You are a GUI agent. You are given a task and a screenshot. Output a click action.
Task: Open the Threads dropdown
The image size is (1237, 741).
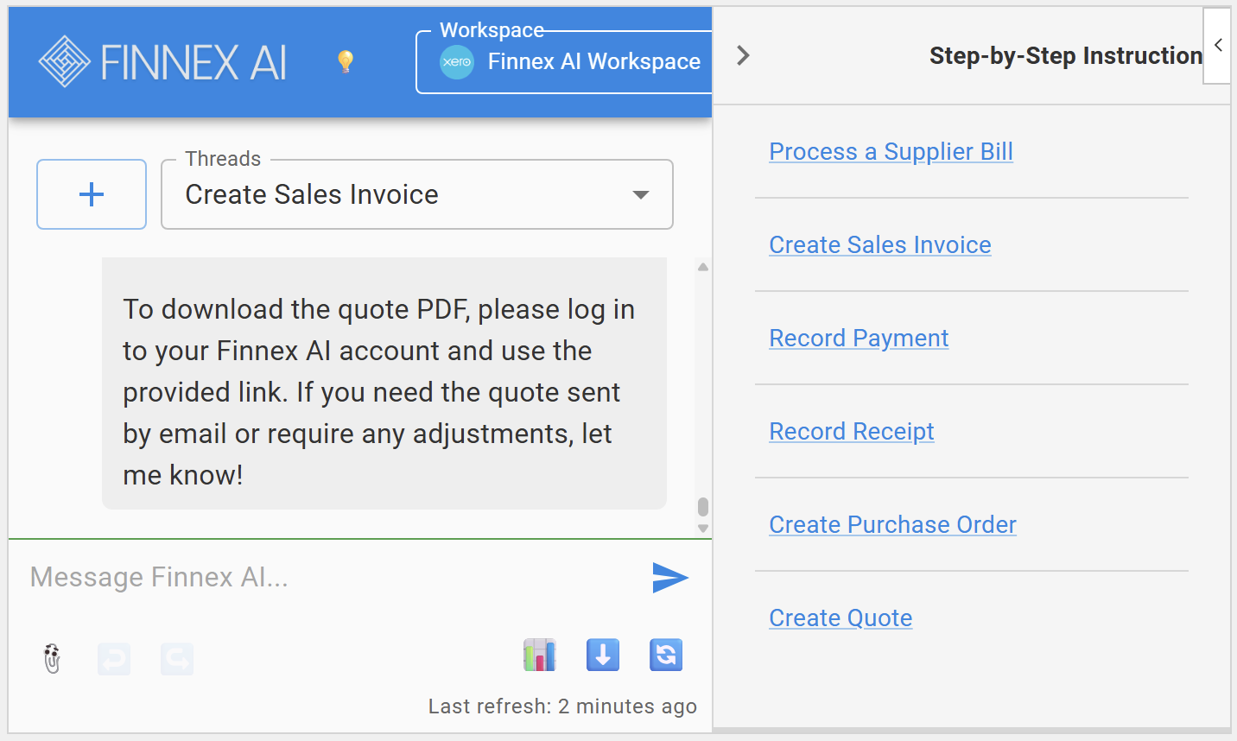pyautogui.click(x=417, y=194)
